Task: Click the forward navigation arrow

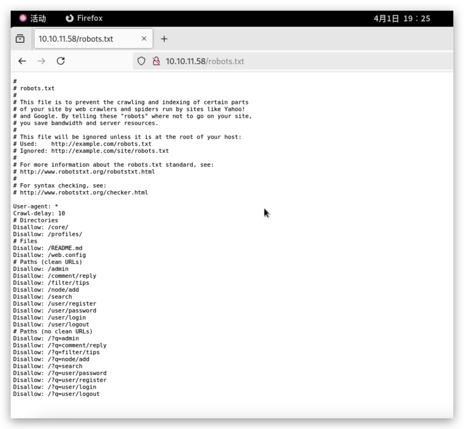Action: click(41, 61)
